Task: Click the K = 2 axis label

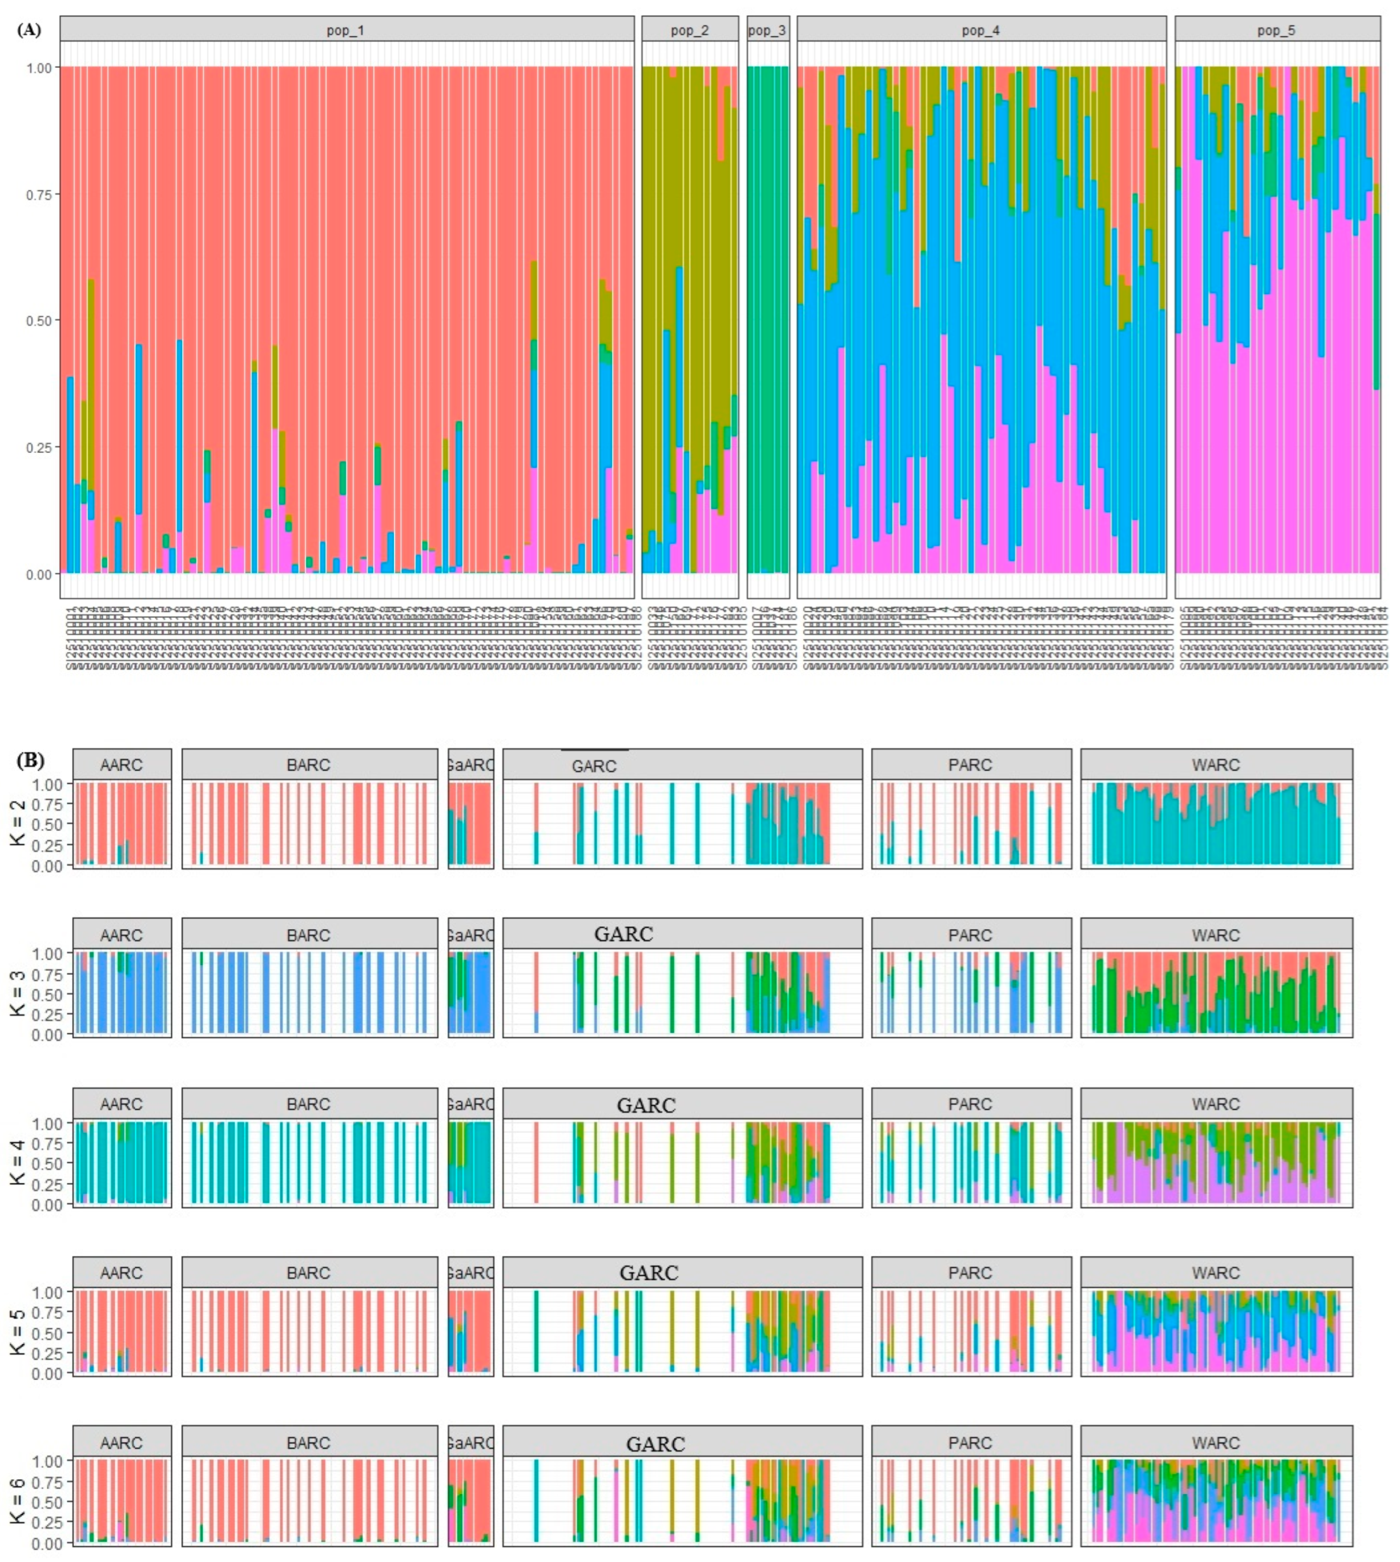Action: click(x=18, y=823)
